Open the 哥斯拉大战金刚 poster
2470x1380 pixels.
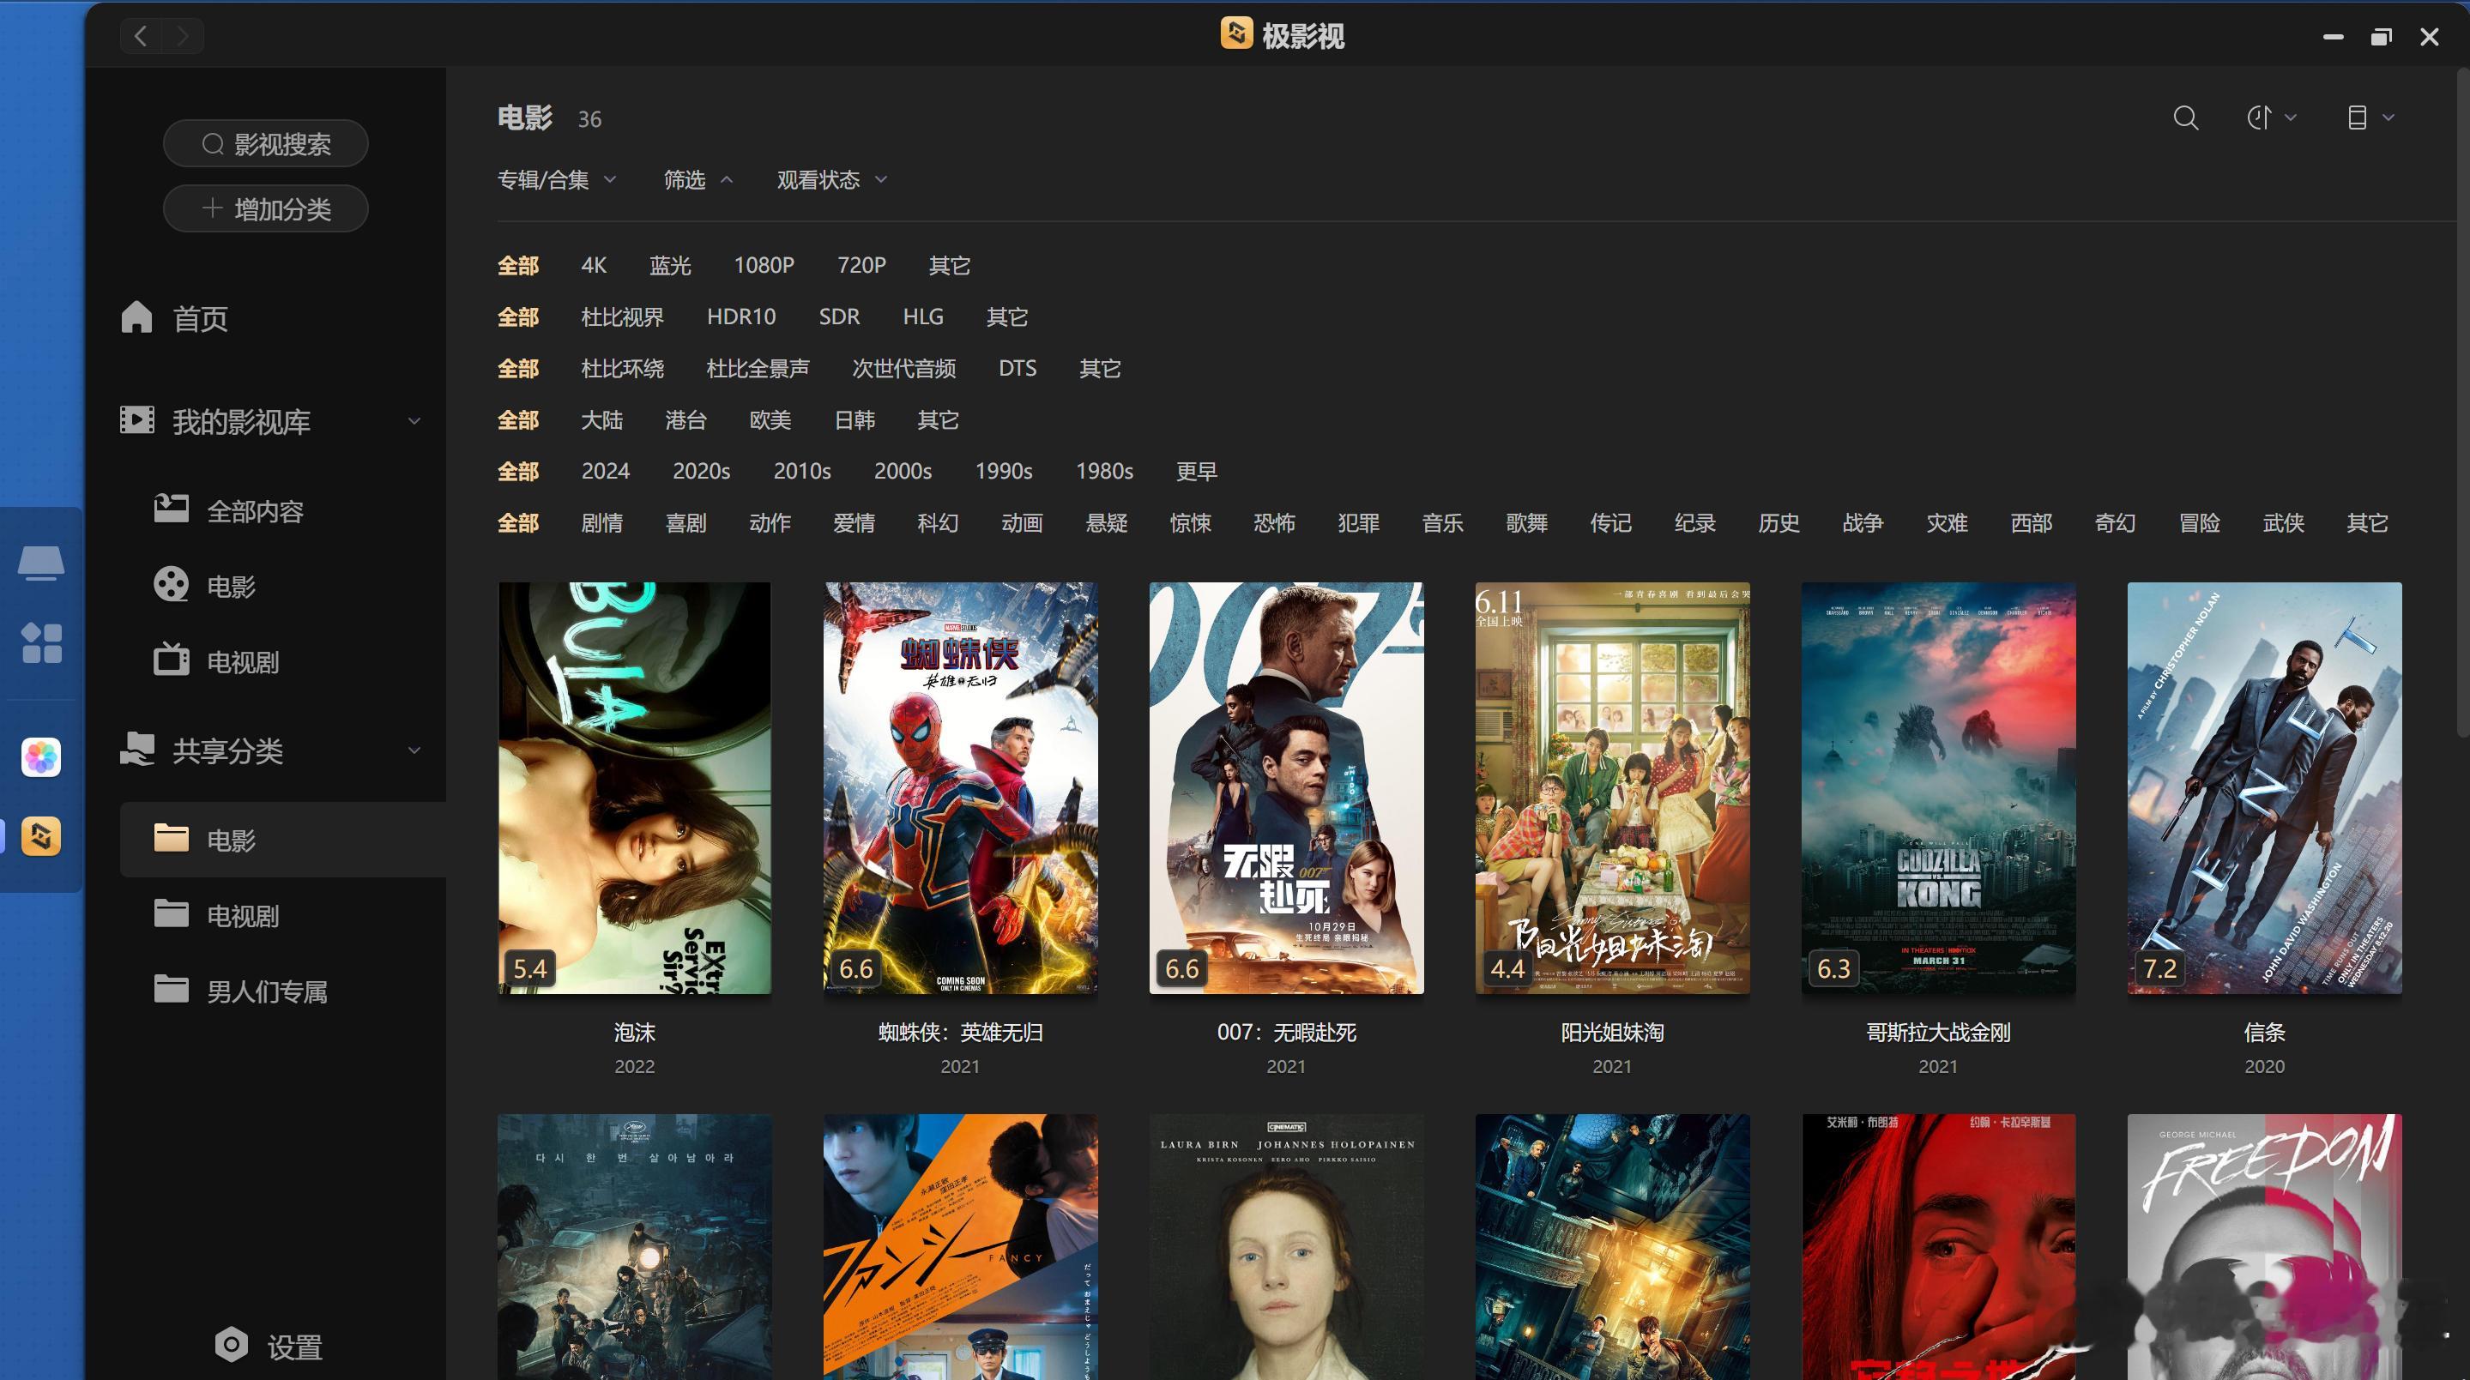point(1938,787)
